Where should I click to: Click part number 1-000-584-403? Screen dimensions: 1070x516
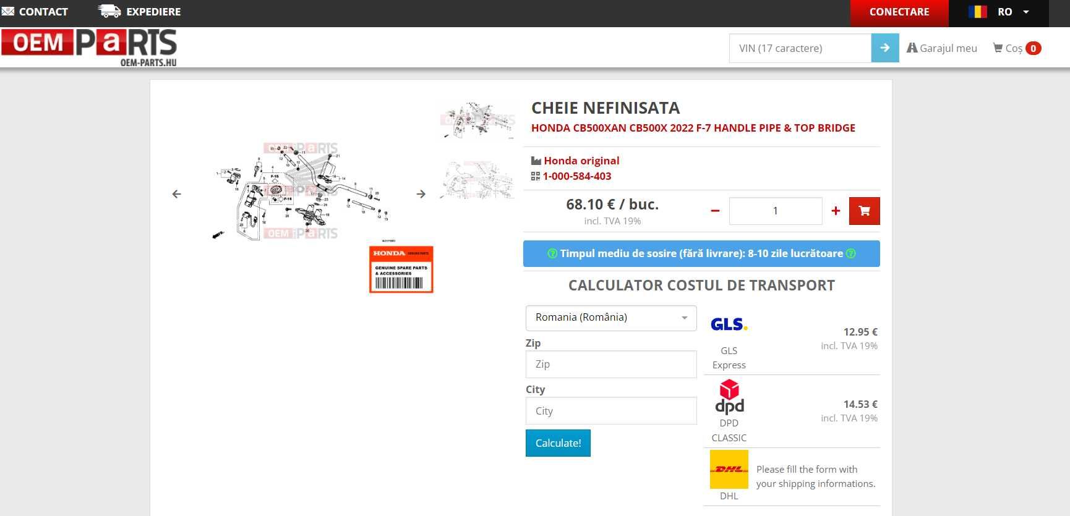pos(577,176)
